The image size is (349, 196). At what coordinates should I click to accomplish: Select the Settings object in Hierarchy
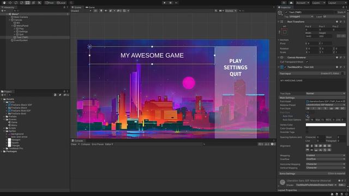click(x=23, y=32)
